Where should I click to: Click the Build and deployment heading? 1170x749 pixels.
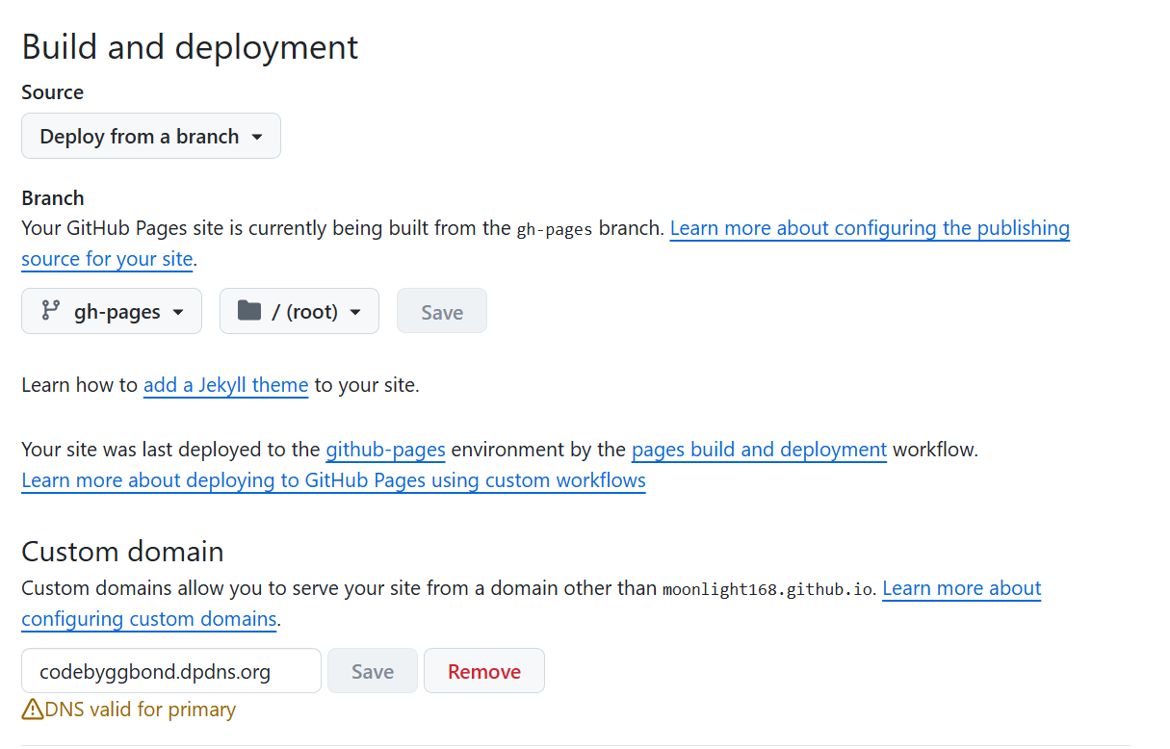click(x=190, y=47)
